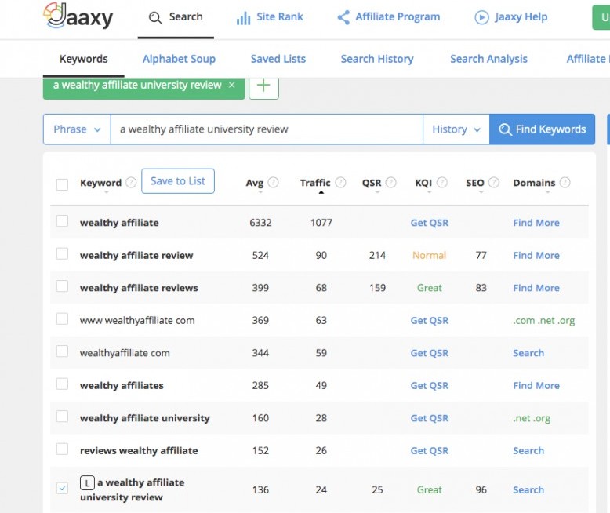The height and width of the screenshot is (513, 610).
Task: Sort by QSR column header
Action: click(372, 183)
